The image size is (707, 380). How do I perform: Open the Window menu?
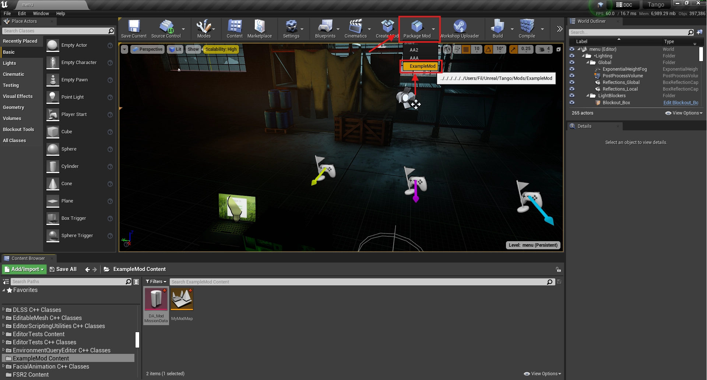(41, 13)
